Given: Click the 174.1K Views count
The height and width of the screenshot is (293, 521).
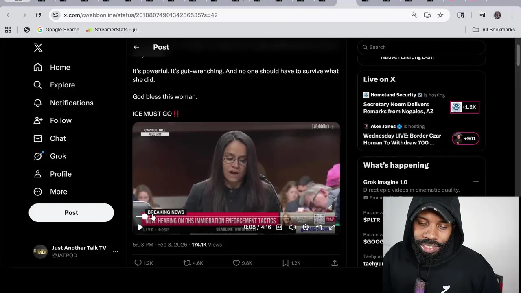Looking at the screenshot, I should (207, 245).
